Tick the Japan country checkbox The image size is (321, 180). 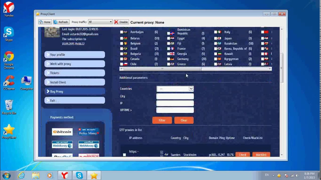click(215, 38)
